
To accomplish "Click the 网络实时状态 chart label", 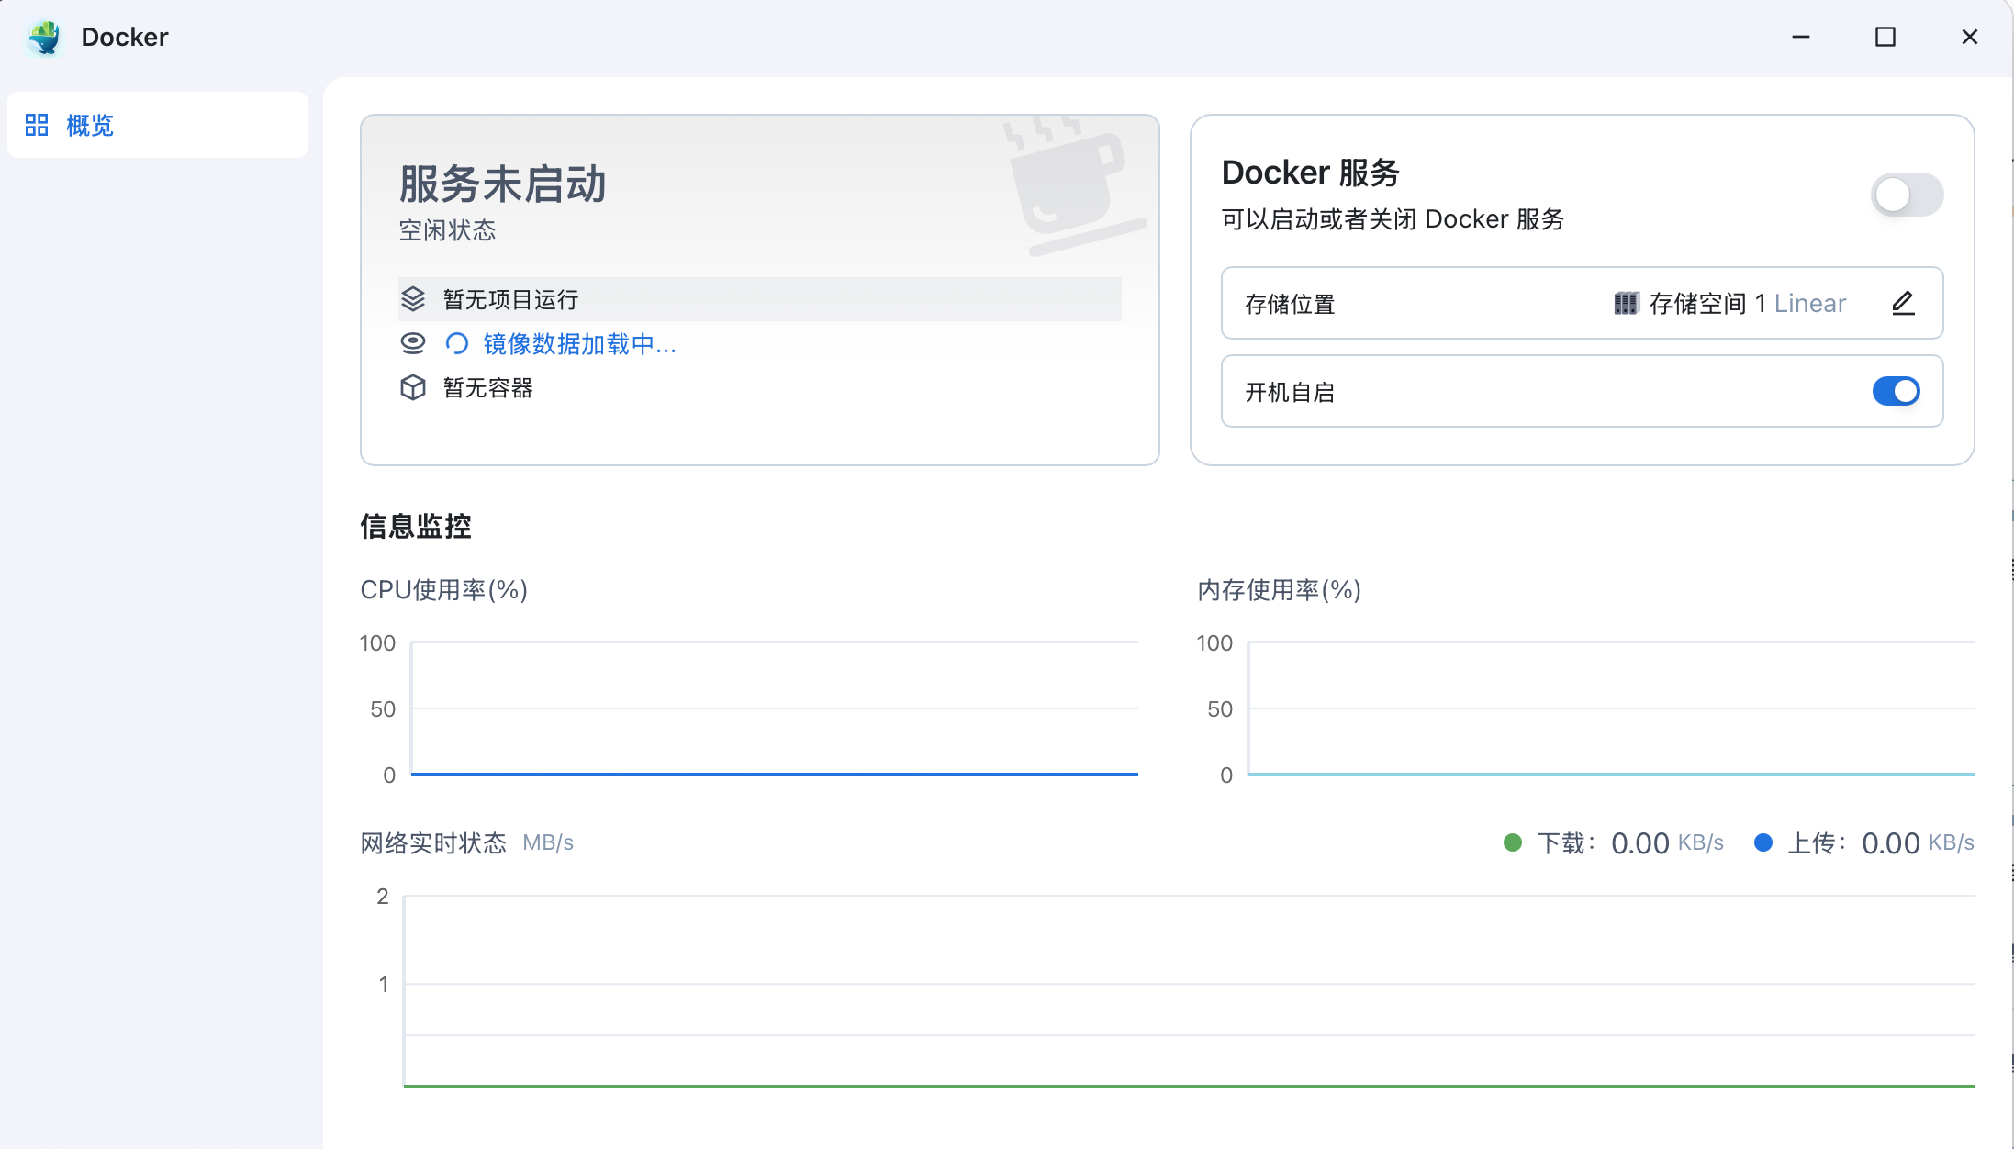I will (433, 842).
